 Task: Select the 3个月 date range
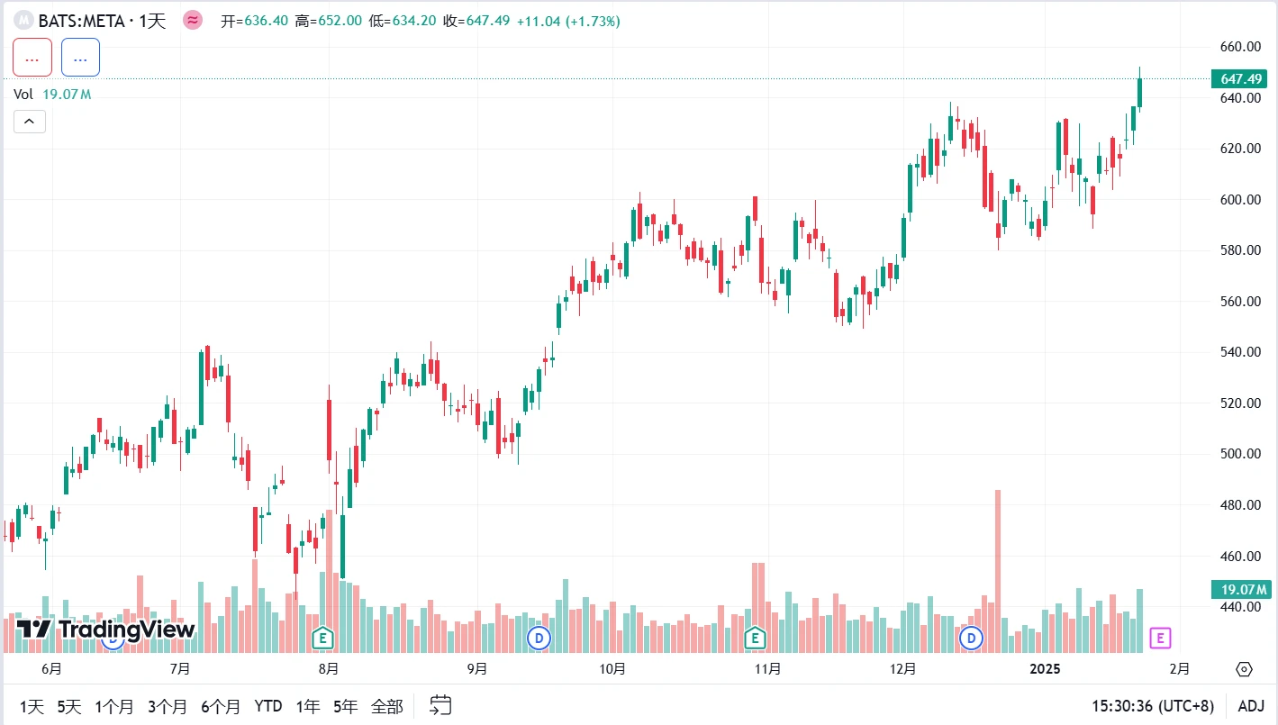[x=168, y=706]
